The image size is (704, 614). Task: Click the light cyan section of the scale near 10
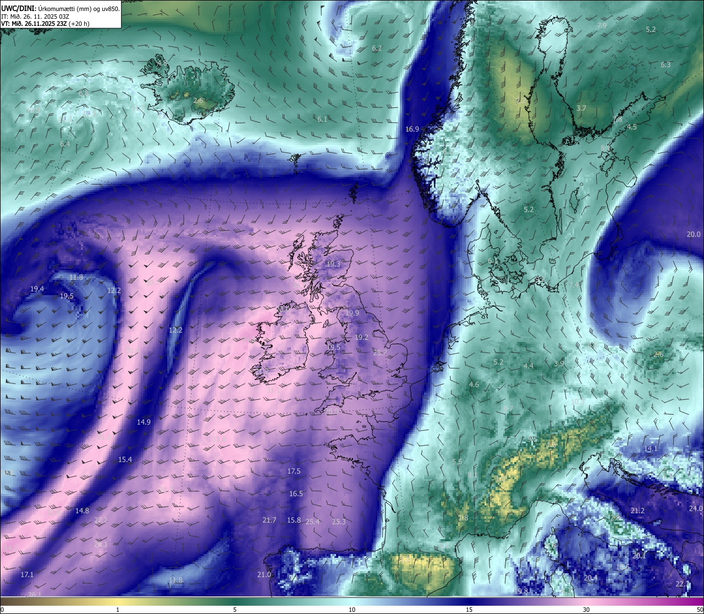click(352, 601)
